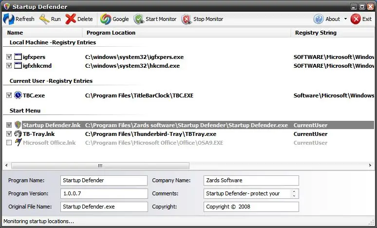Sort by Registry String column header
Screen dimensions: 377x228
[x=333, y=33]
